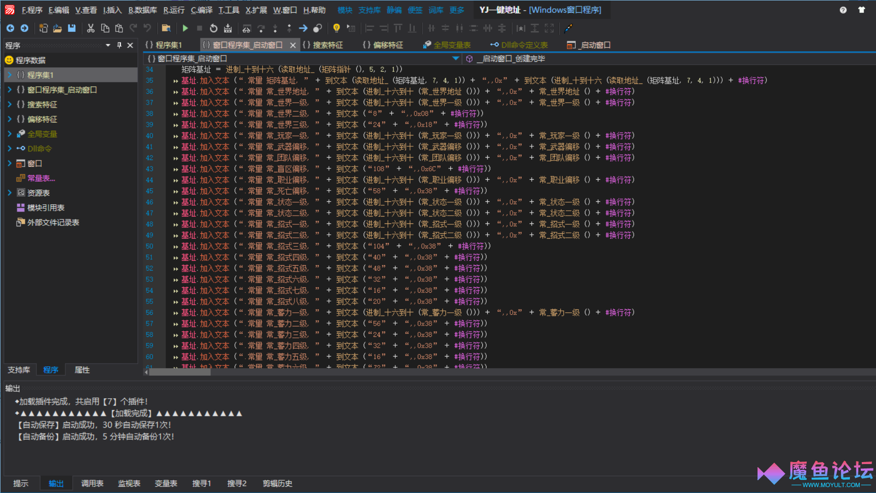Open the T.工具 menu

point(229,10)
